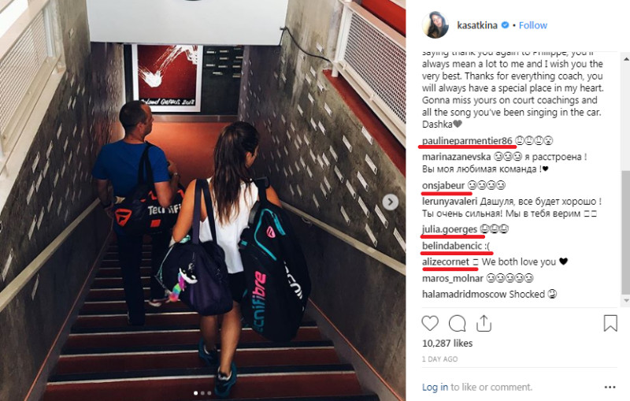Open the three-dot more options menu
This screenshot has height=401, width=630.
click(x=610, y=388)
